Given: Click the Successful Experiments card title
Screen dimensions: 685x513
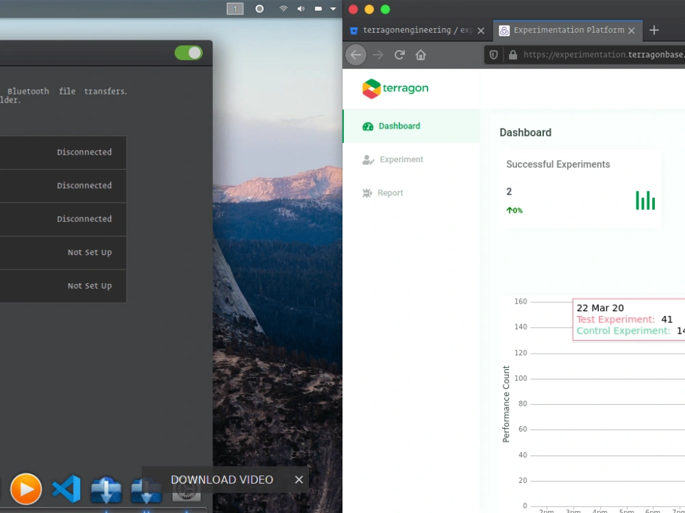Looking at the screenshot, I should click(558, 164).
